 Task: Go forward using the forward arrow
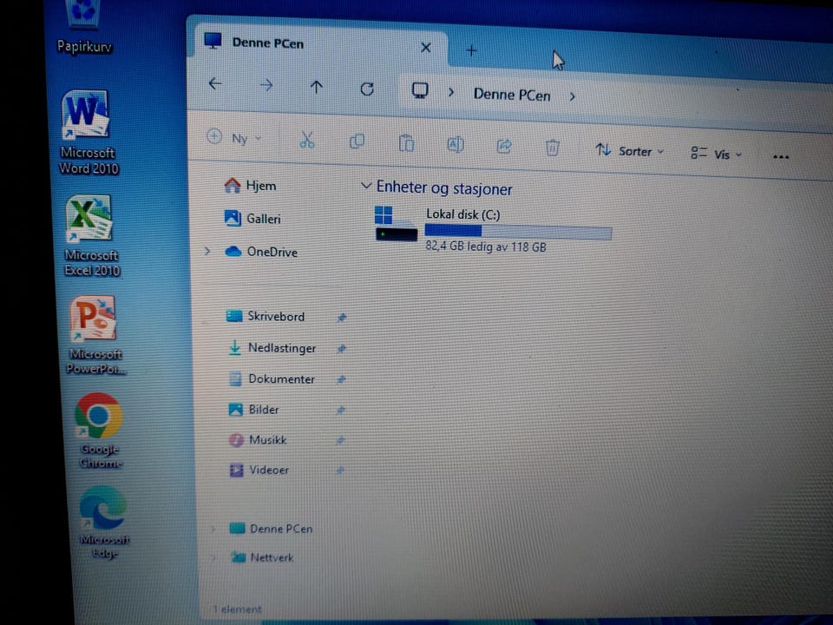click(x=266, y=85)
